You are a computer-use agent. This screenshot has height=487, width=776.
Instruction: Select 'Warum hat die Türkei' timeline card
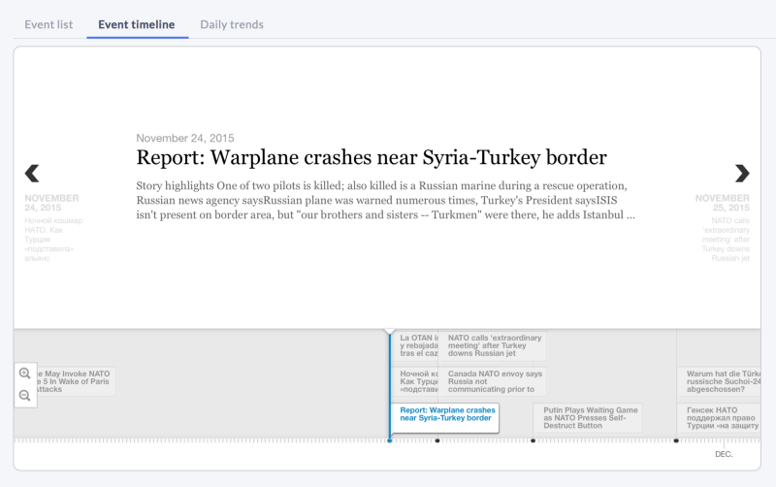click(x=719, y=381)
